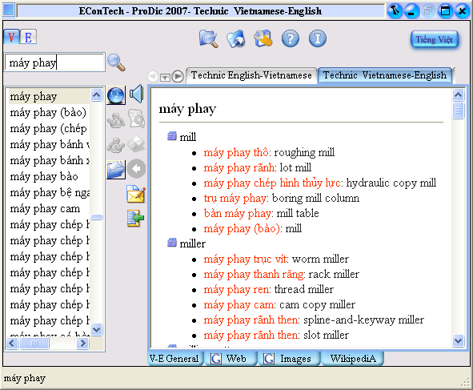The image size is (473, 390).
Task: Click definition pane scrollbar thumb
Action: [x=459, y=111]
